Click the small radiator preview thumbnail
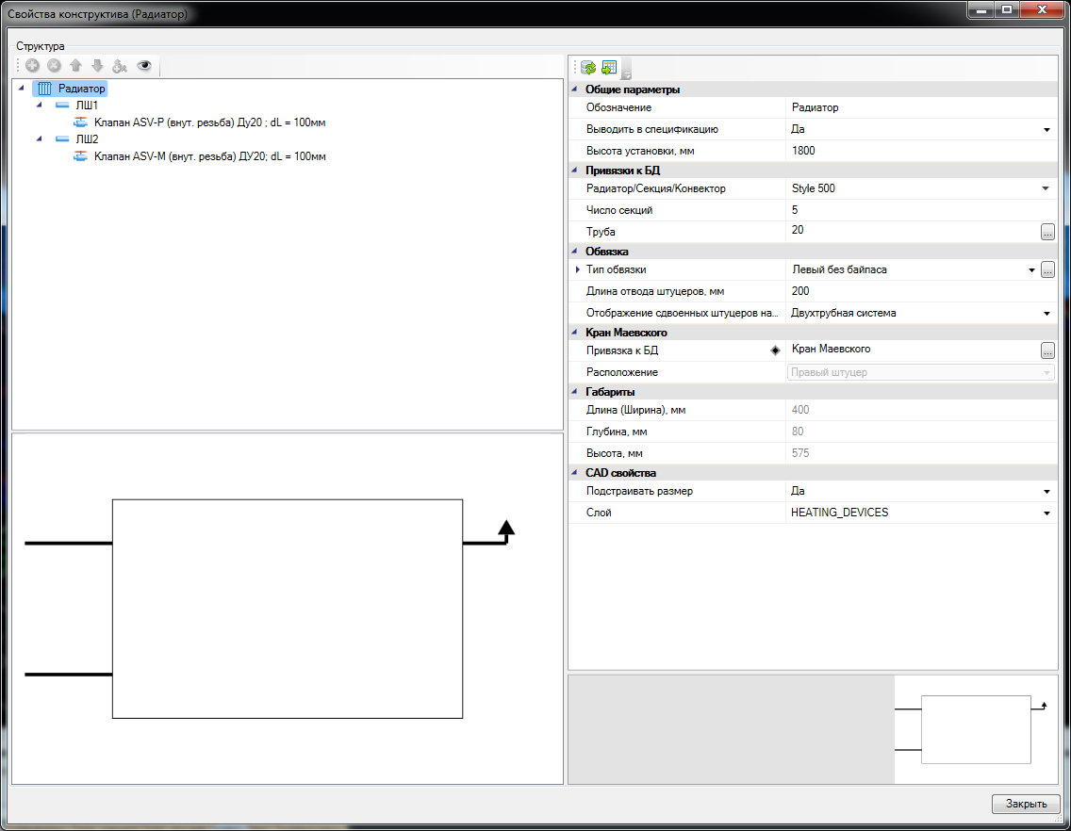 pos(975,729)
